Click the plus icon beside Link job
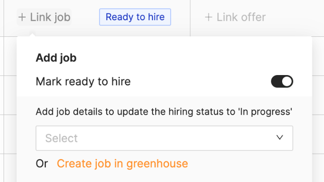The height and width of the screenshot is (182, 324). pos(22,18)
